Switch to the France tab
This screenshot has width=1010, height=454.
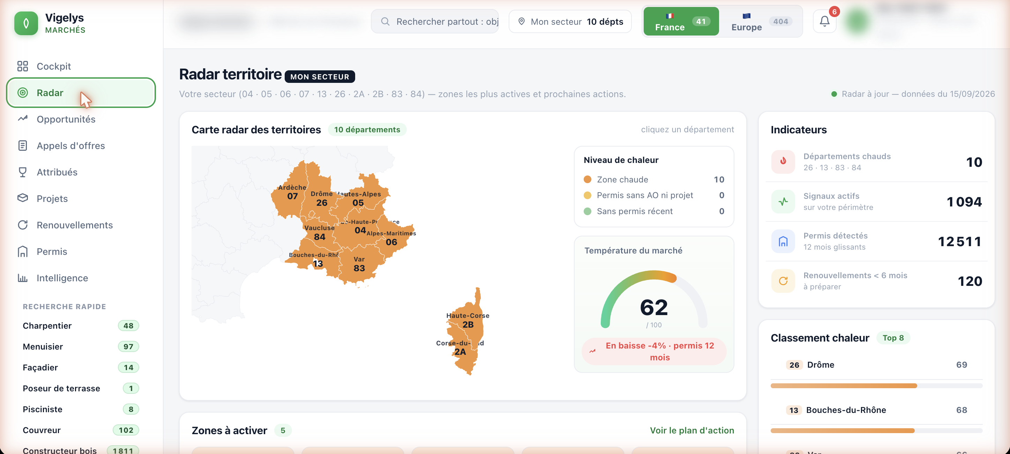point(681,22)
